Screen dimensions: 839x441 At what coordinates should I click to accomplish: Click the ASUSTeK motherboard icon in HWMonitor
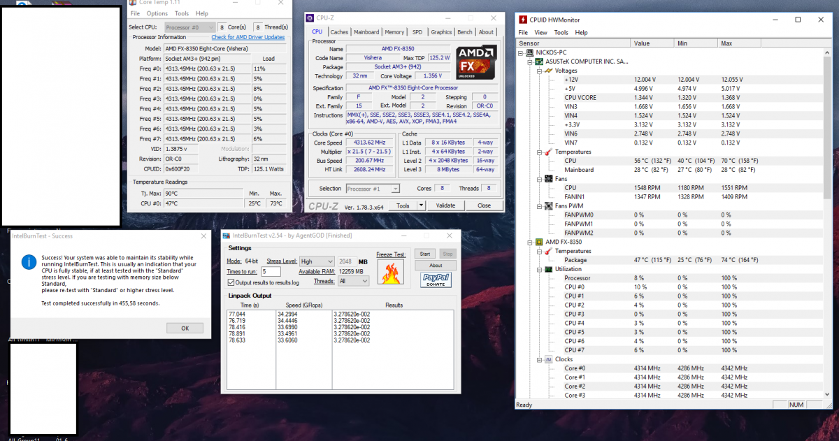539,62
